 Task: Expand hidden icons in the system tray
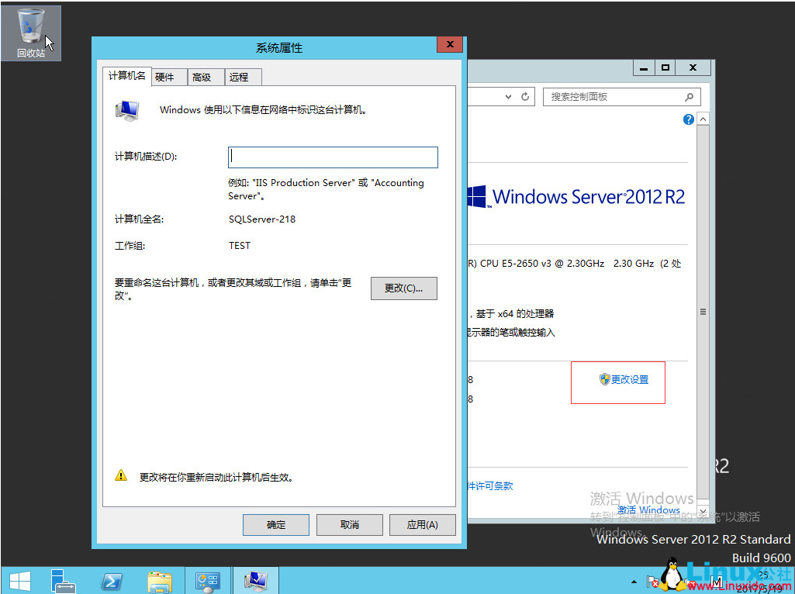pos(634,580)
